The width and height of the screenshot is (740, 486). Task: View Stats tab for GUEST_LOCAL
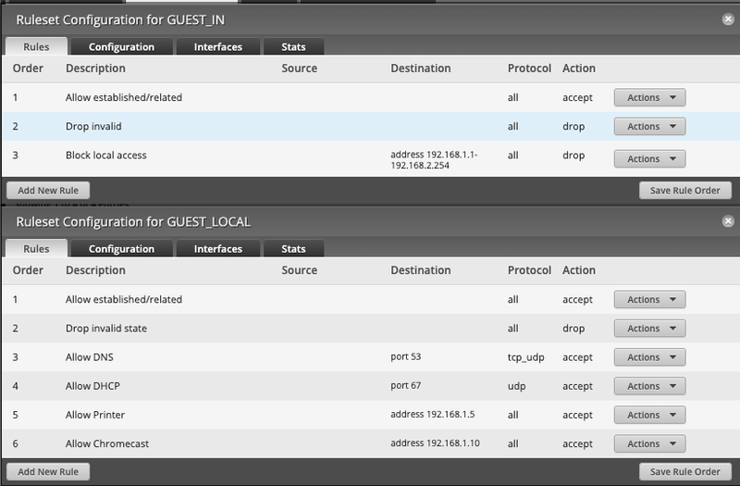tap(293, 248)
